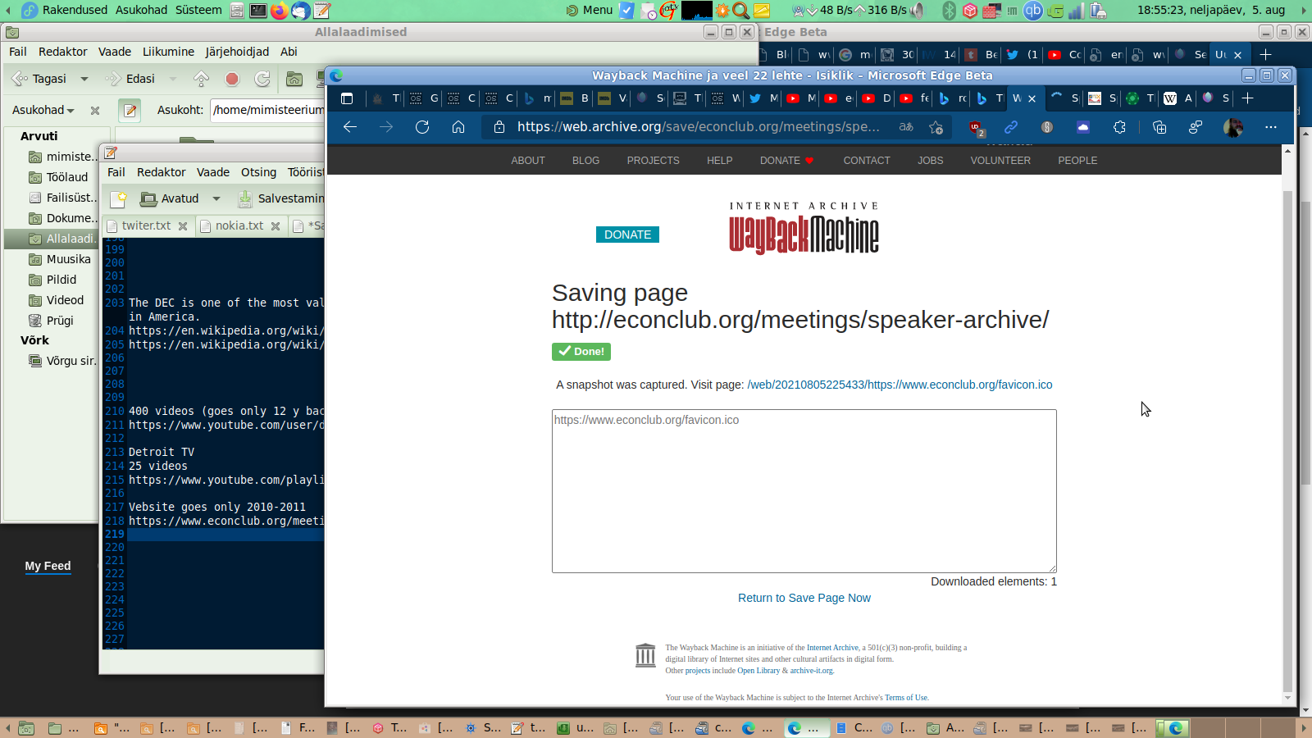Open Otsing menu in text editor
Viewport: 1312px width, 738px height.
click(258, 172)
